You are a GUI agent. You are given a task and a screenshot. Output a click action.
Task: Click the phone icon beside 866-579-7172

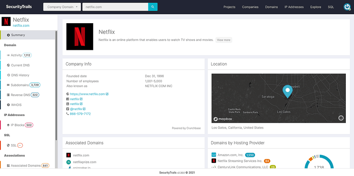point(68,114)
